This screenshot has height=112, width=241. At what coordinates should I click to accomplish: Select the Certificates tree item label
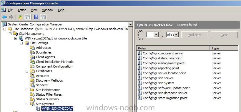click(x=44, y=71)
